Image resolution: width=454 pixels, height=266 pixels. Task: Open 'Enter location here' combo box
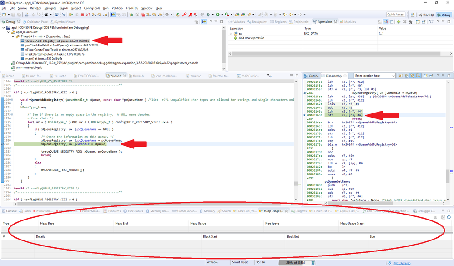375,76
